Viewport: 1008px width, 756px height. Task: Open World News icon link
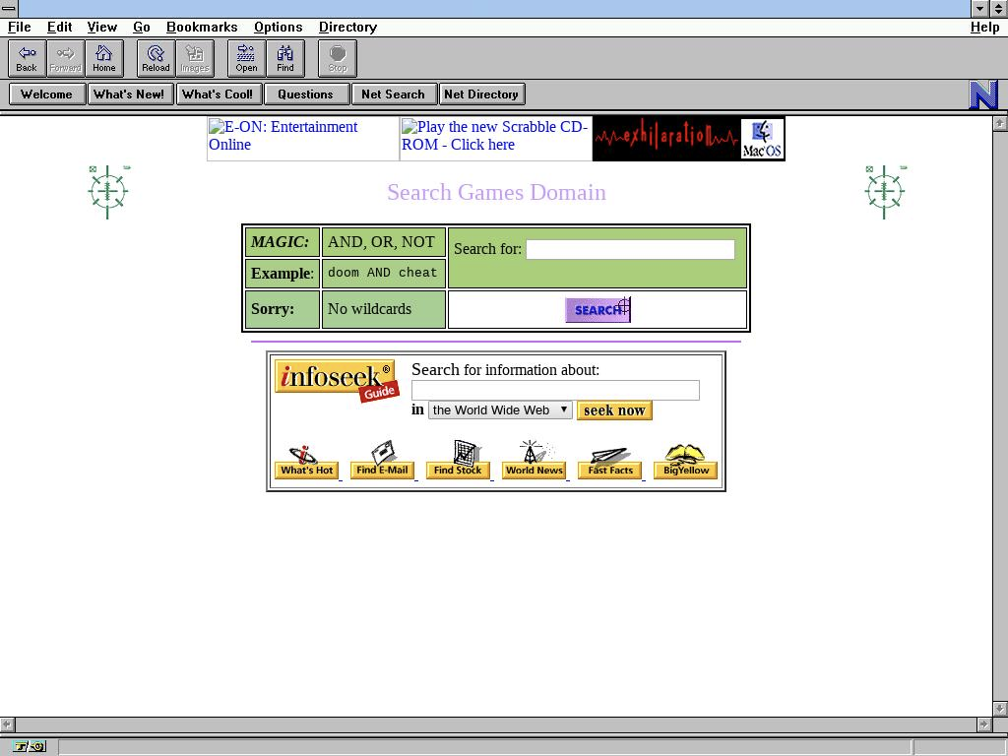click(534, 461)
